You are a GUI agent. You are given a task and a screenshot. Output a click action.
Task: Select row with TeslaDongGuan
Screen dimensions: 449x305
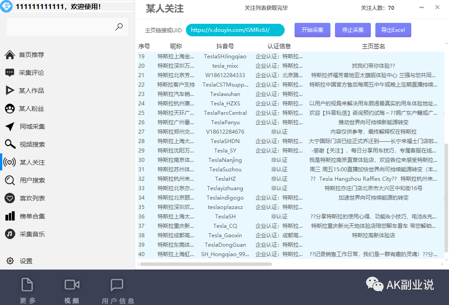point(291,245)
